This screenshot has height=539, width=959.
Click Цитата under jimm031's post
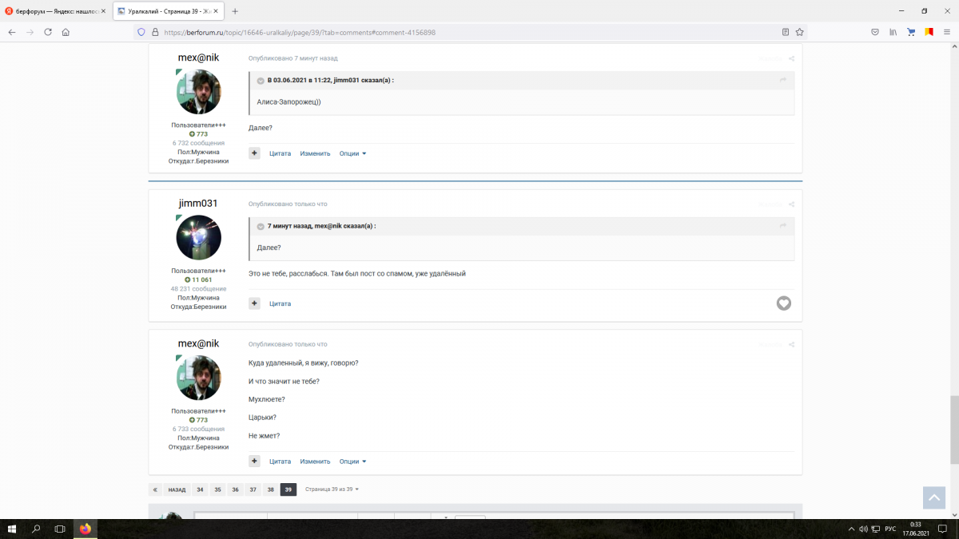(x=280, y=304)
